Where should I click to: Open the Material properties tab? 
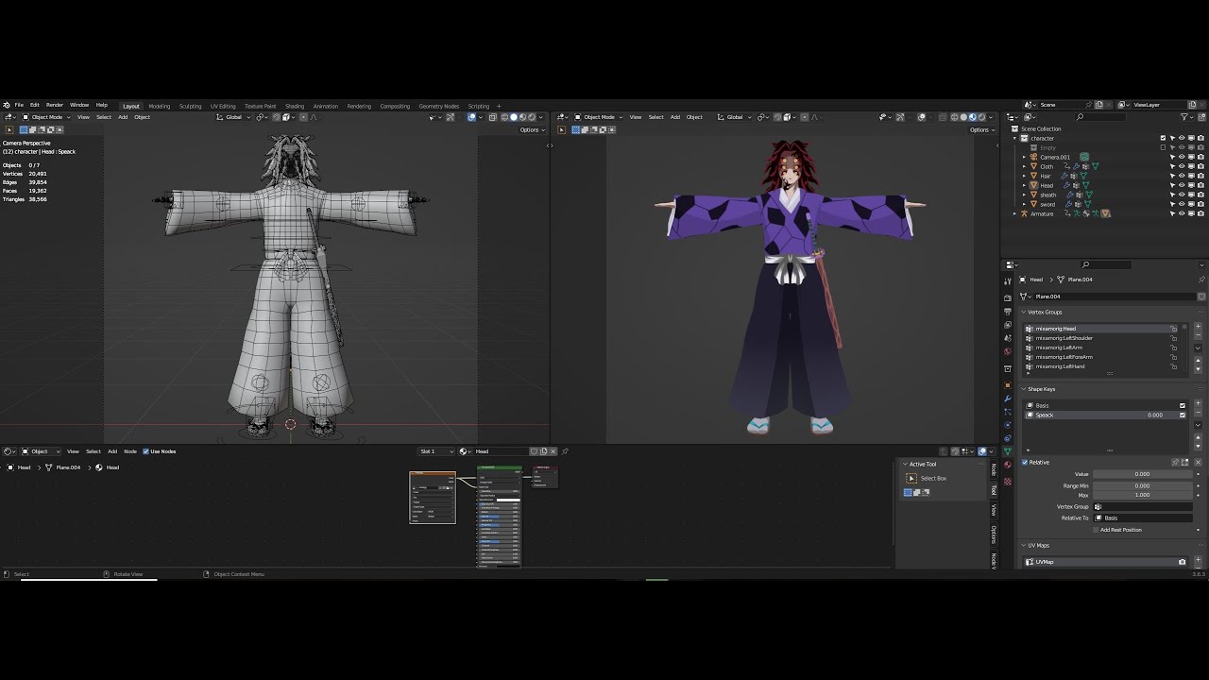1008,465
